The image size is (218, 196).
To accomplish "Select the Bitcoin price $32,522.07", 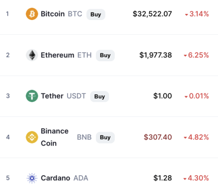I will [x=152, y=14].
